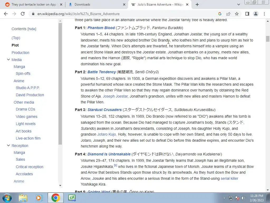This screenshot has height=203, width=270.
Task: Go to Critical reception subsection
Action: tap(30, 167)
